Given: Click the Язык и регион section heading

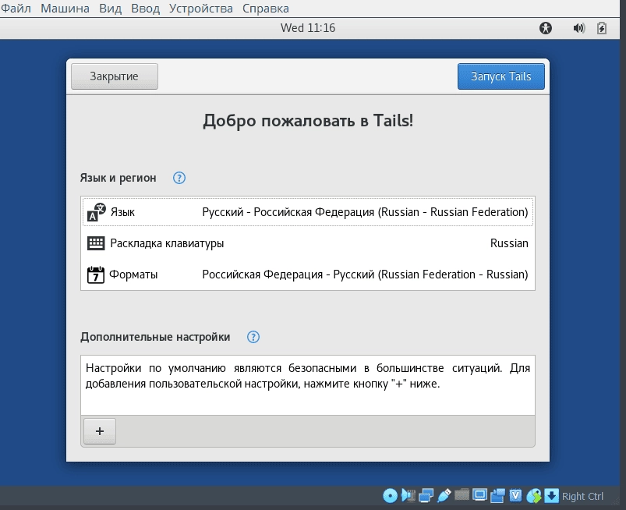Looking at the screenshot, I should pyautogui.click(x=118, y=178).
